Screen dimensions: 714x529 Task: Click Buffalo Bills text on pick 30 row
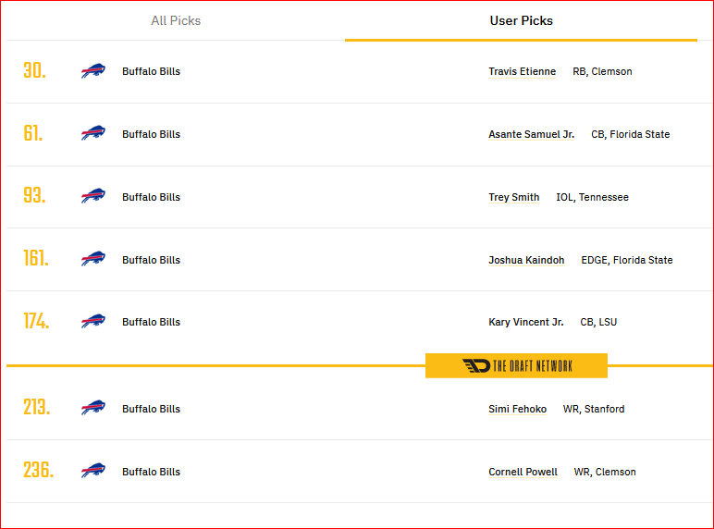pos(151,71)
